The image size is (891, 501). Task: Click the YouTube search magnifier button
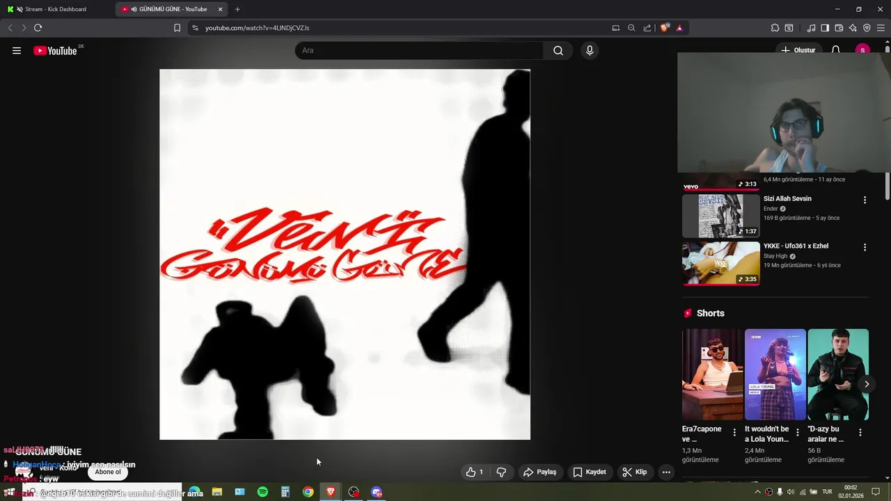[x=558, y=50]
